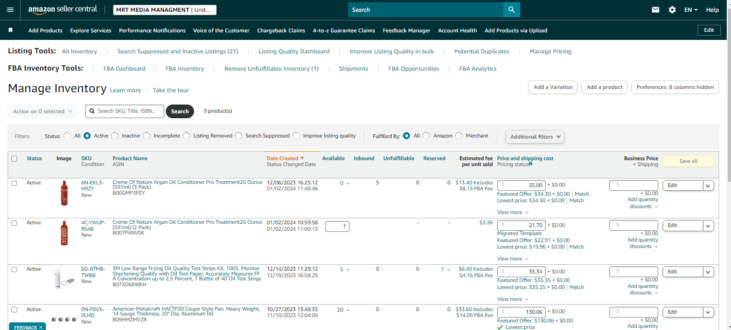Viewport: 731px width, 330px height.
Task: Click the Amazon Seller Central logo
Action: coord(62,10)
